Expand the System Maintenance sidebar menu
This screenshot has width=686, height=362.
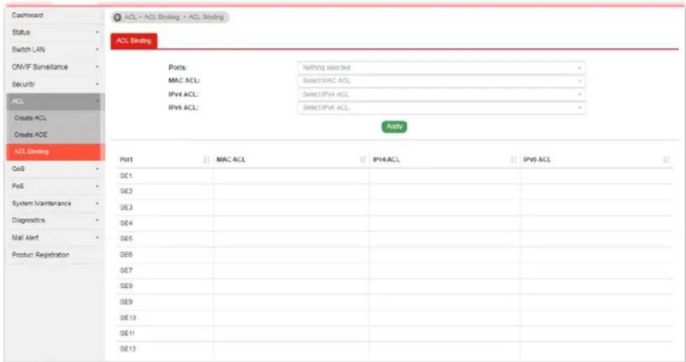point(55,203)
